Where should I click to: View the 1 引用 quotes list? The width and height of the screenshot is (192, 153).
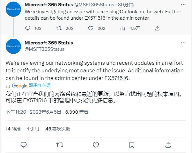(33, 129)
